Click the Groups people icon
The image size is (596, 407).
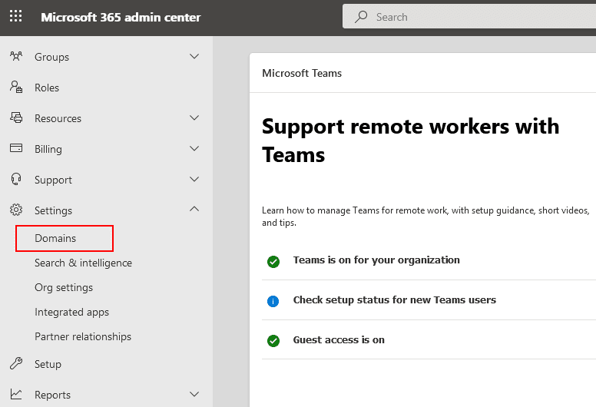16,57
